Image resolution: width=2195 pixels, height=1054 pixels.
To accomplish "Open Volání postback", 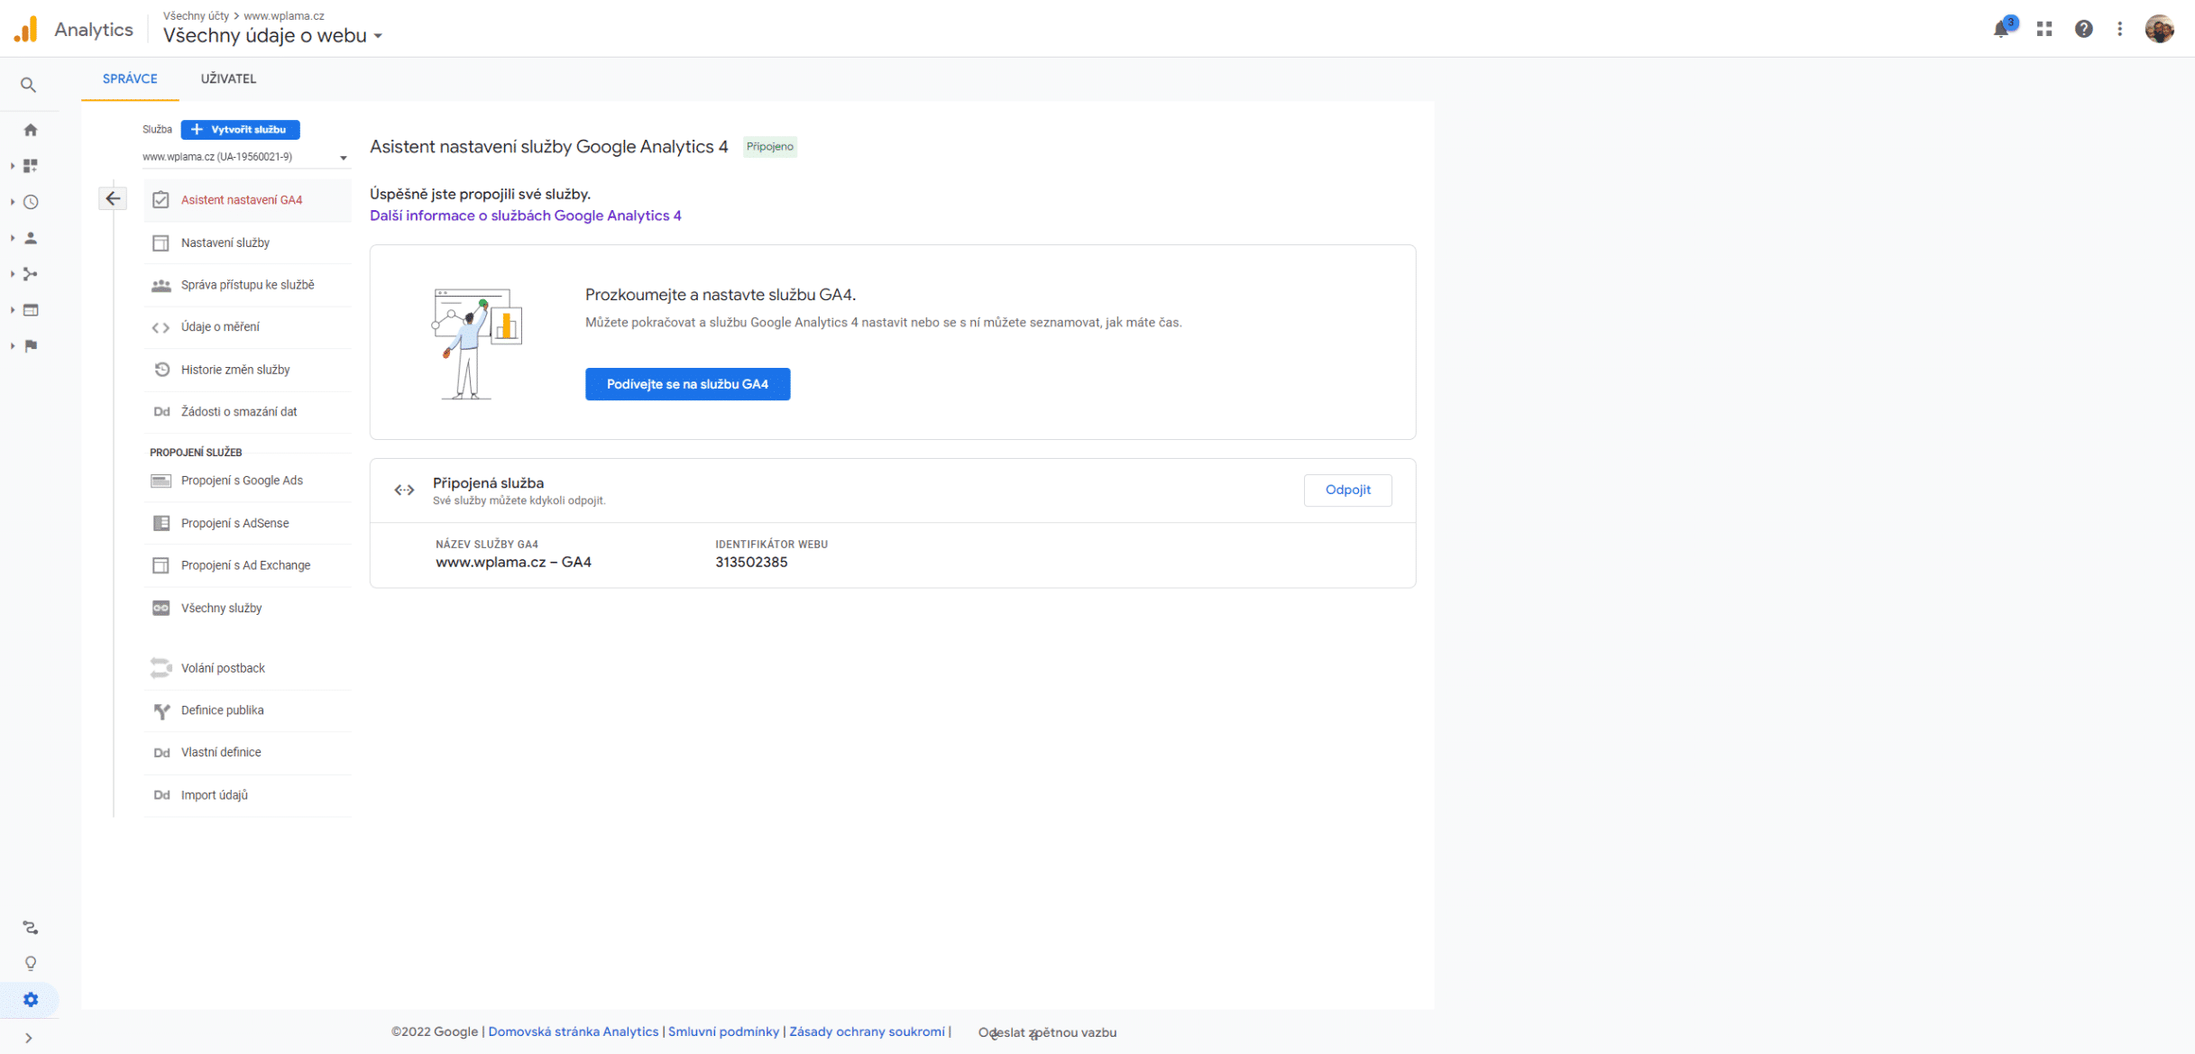I will (x=248, y=668).
